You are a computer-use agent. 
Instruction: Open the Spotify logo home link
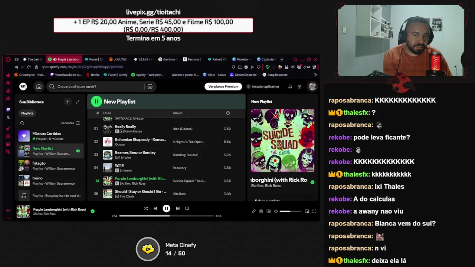[23, 86]
